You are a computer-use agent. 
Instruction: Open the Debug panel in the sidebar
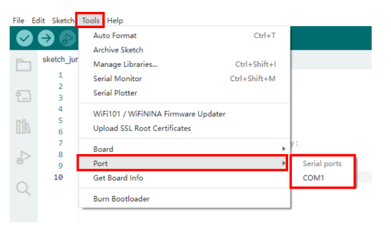click(x=24, y=157)
